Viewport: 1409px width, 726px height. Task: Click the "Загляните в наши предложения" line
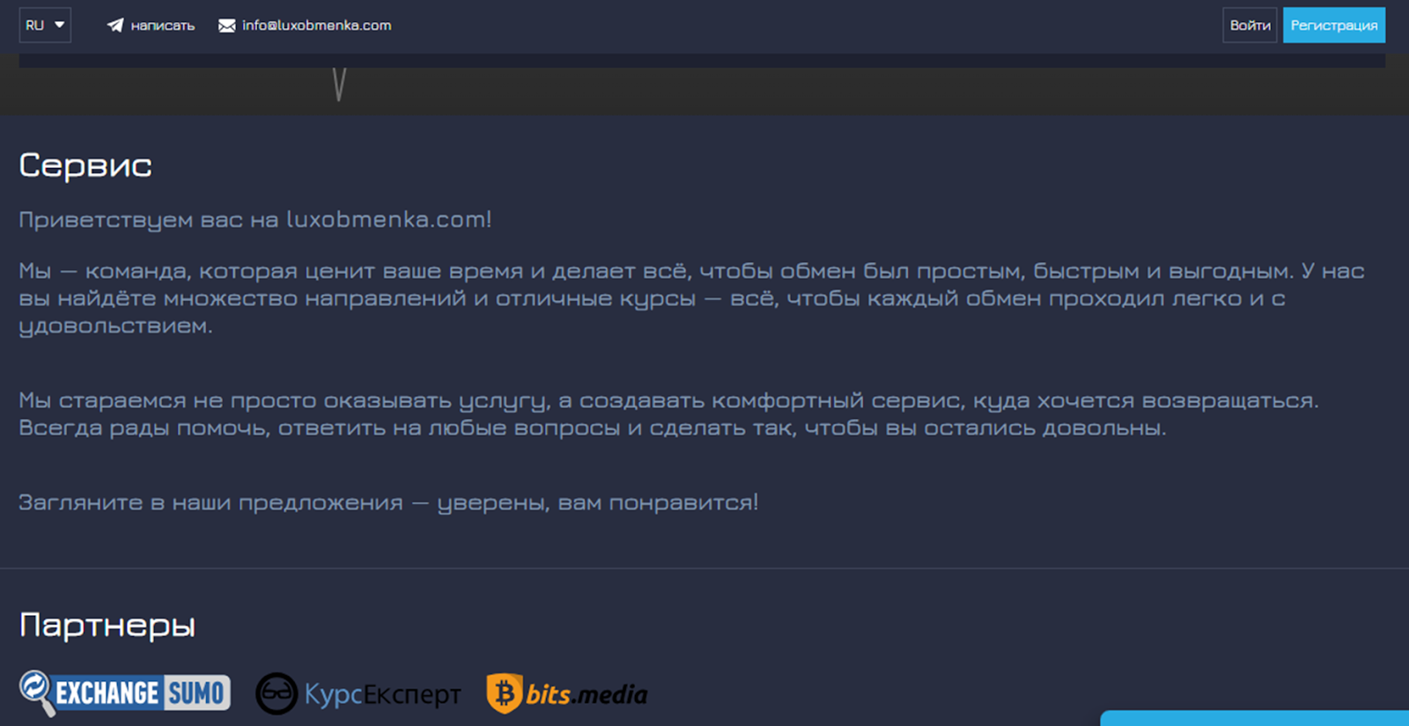coord(388,502)
